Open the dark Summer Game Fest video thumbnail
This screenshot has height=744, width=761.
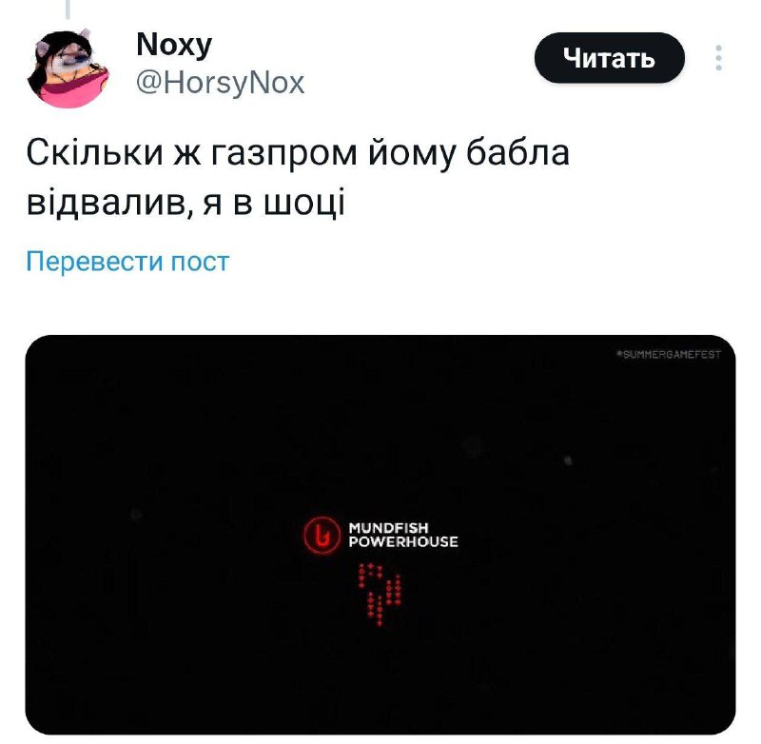(x=380, y=535)
